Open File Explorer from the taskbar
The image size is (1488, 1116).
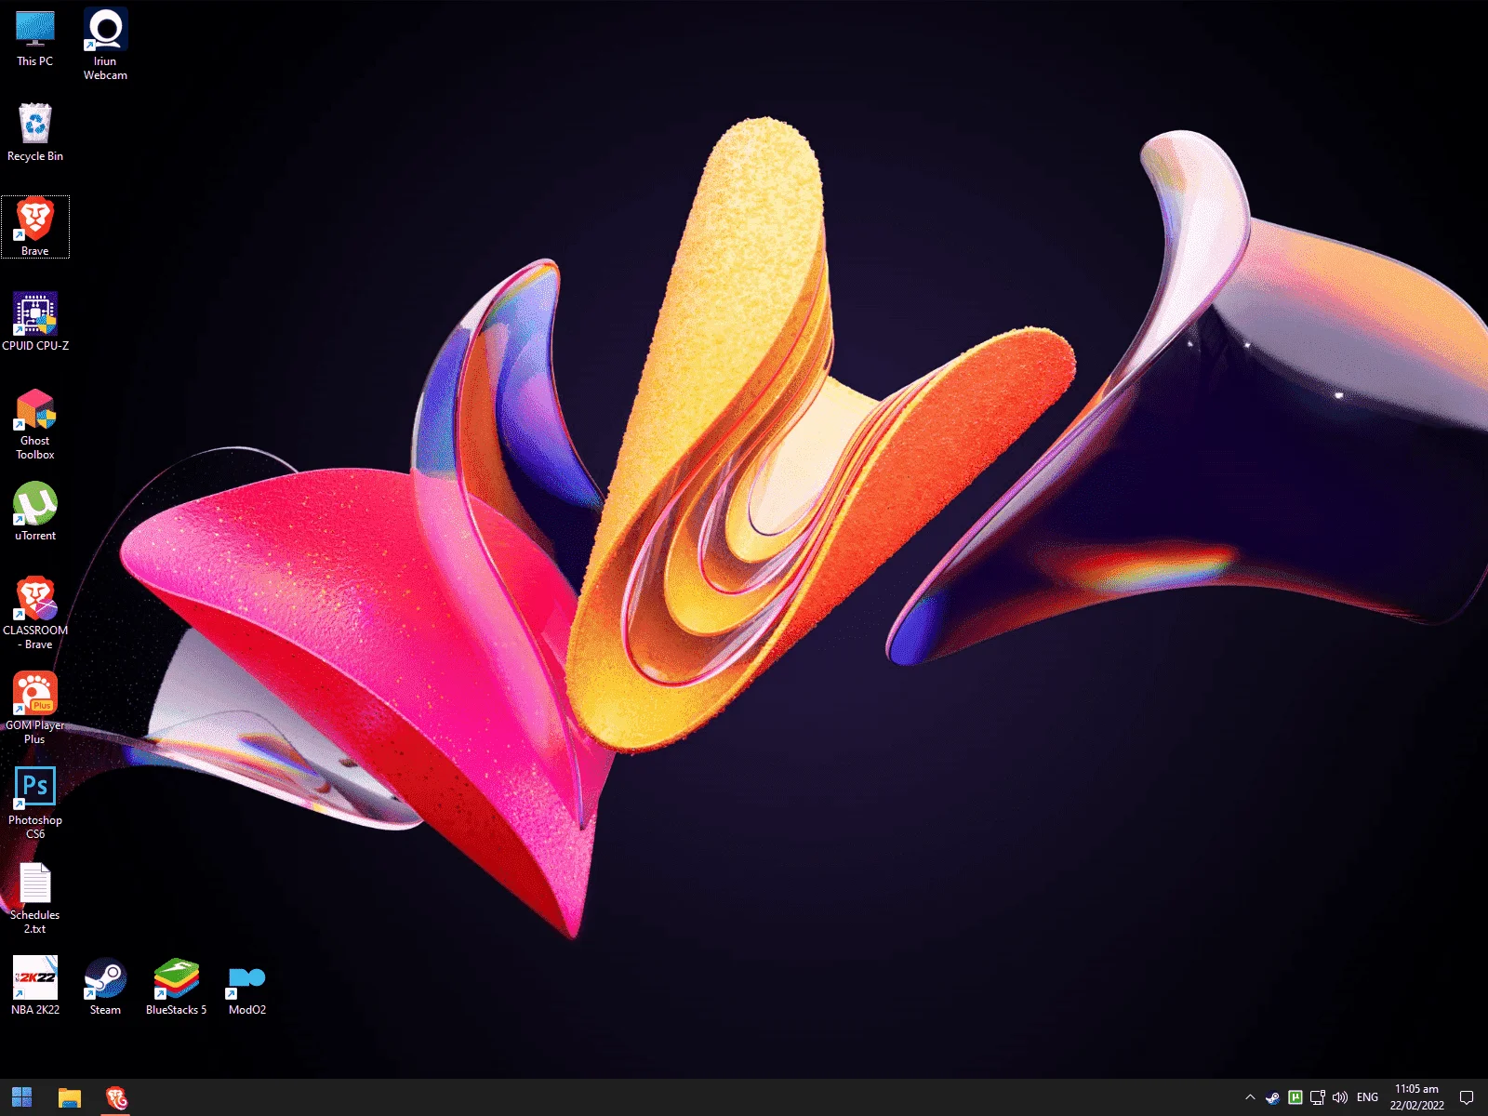[x=70, y=1097]
